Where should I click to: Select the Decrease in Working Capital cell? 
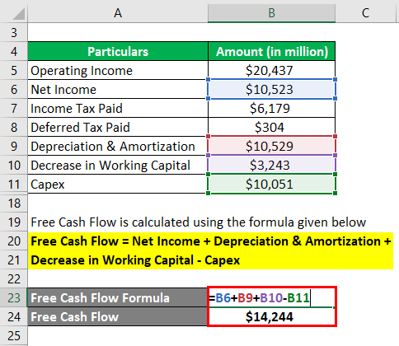[x=118, y=165]
